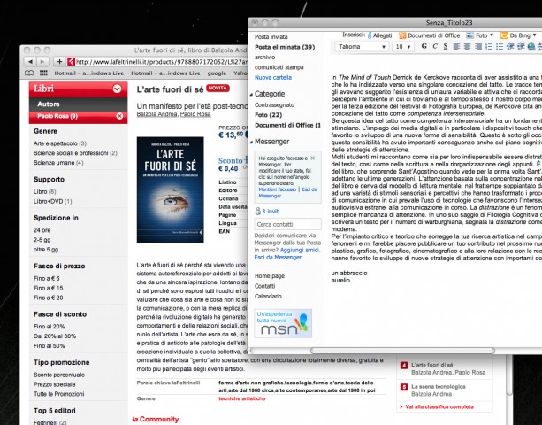Open Contatti in the mail sidebar

(264, 286)
